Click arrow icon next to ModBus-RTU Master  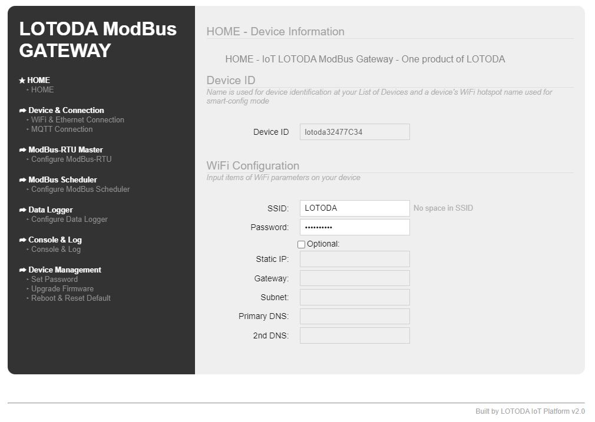coord(22,150)
